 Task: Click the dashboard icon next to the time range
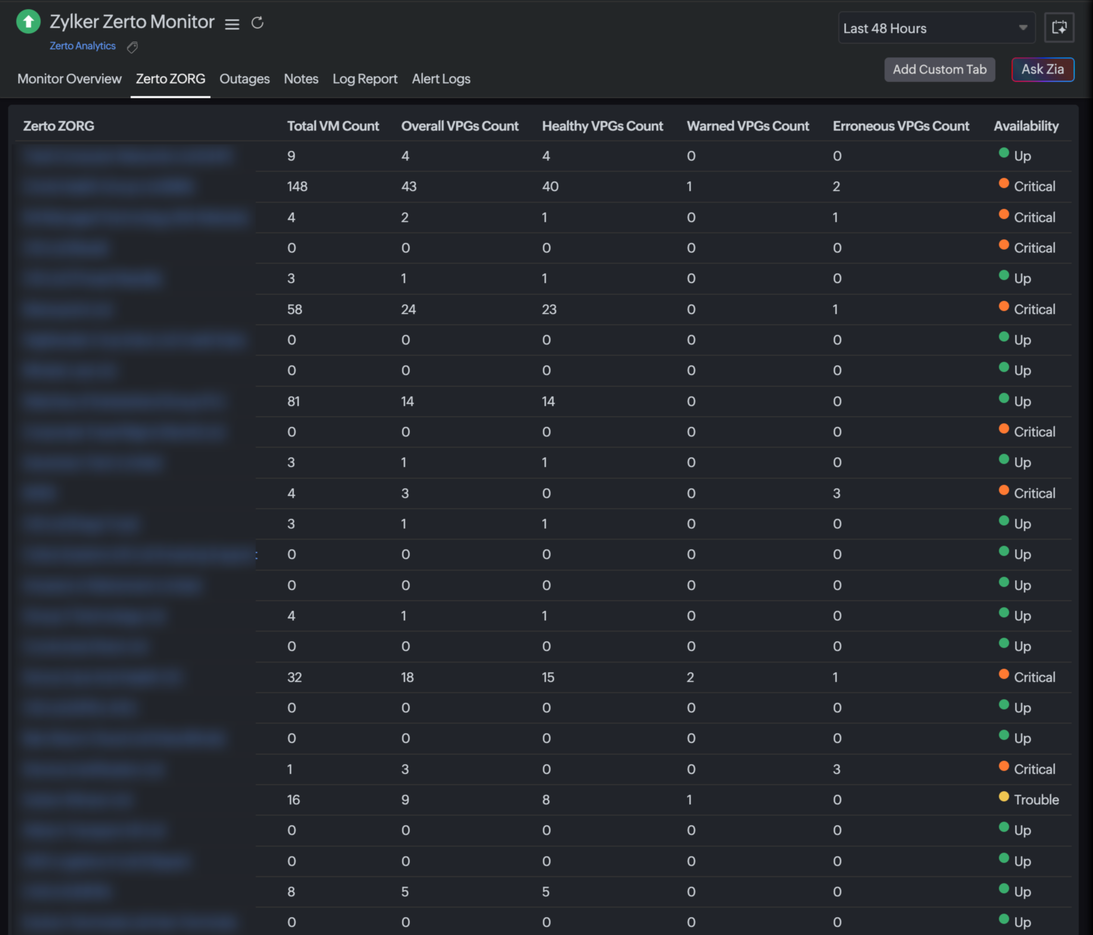tap(1059, 27)
